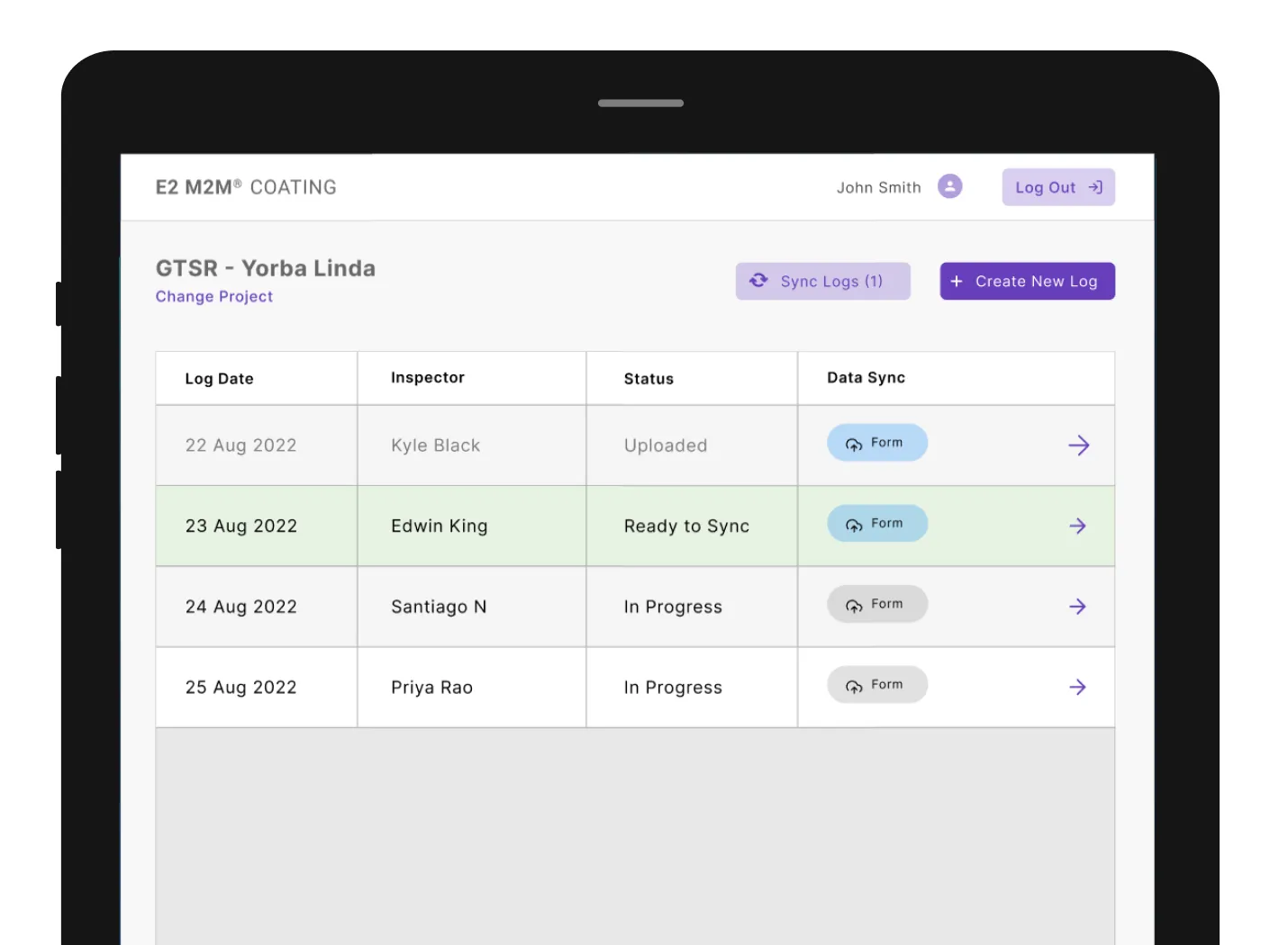Click the John Smith username text
The image size is (1261, 945).
point(878,187)
